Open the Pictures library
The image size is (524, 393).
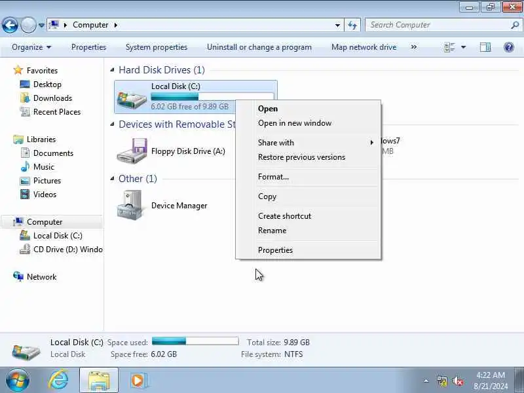tap(47, 181)
